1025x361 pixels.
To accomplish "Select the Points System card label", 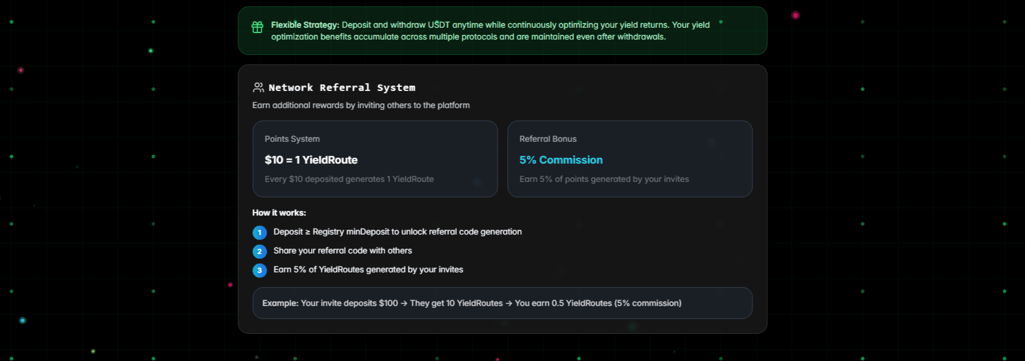I will tap(292, 139).
